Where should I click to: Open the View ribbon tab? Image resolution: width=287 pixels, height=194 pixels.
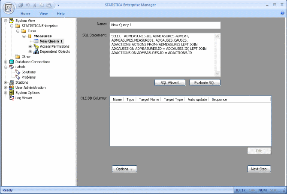tap(44, 14)
